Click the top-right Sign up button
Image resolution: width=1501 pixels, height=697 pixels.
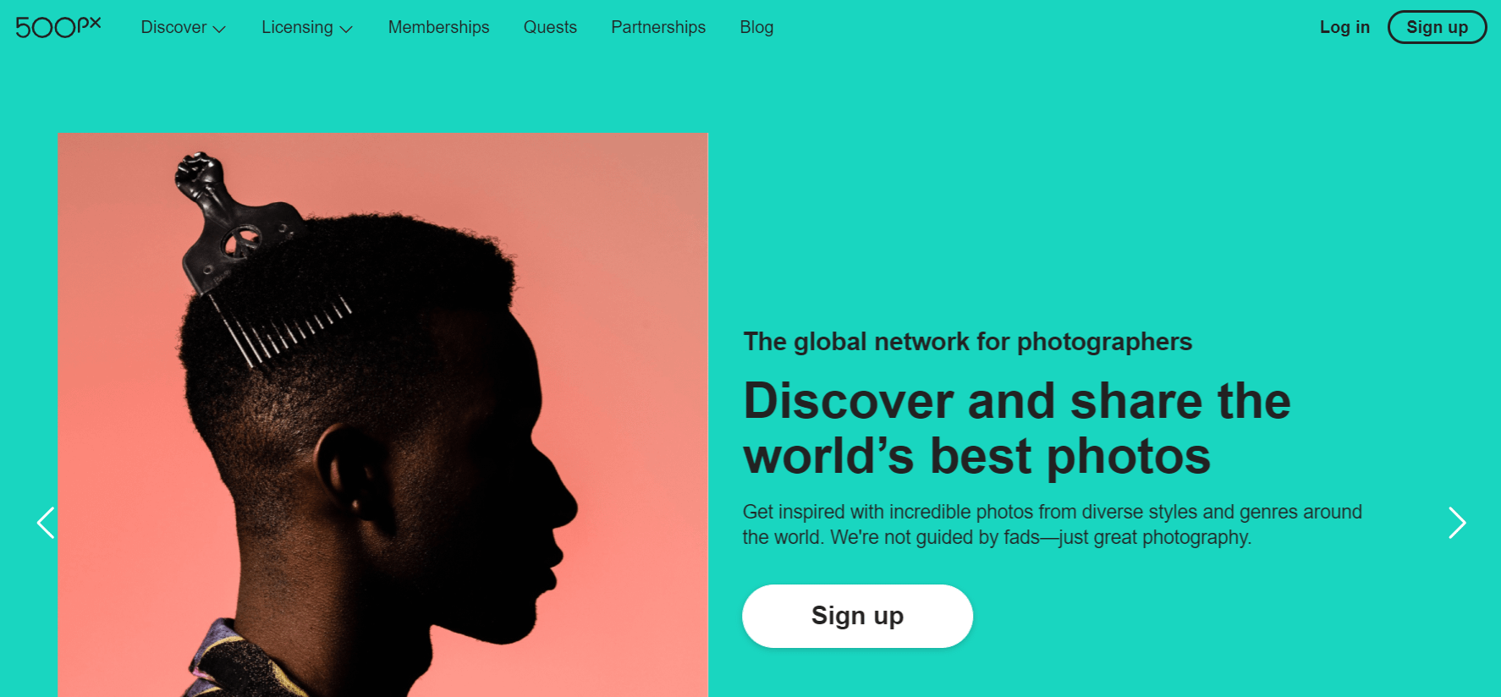[1437, 27]
